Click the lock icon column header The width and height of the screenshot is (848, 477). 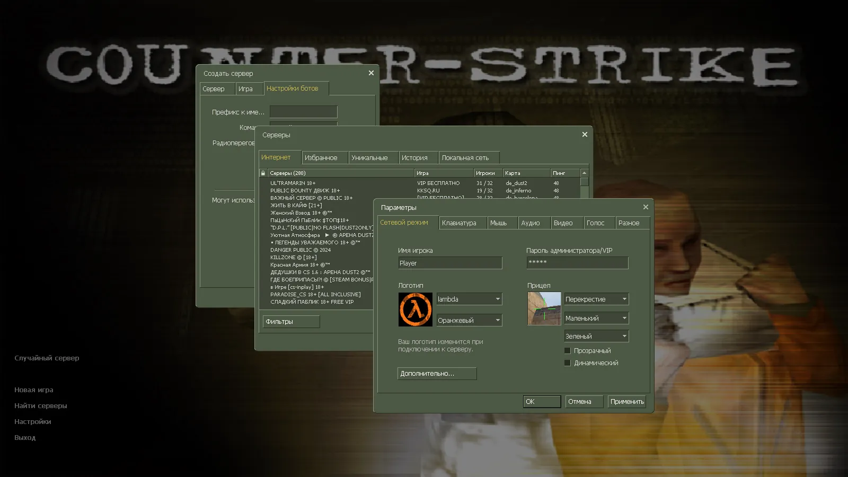pyautogui.click(x=263, y=173)
